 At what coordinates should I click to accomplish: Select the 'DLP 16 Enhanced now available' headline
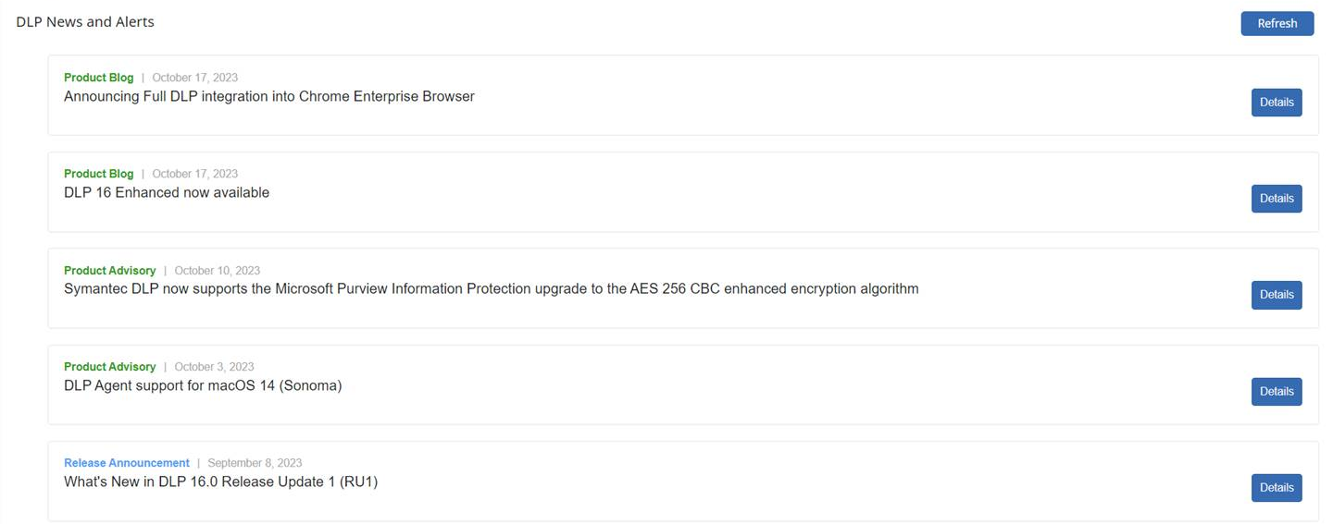[167, 192]
